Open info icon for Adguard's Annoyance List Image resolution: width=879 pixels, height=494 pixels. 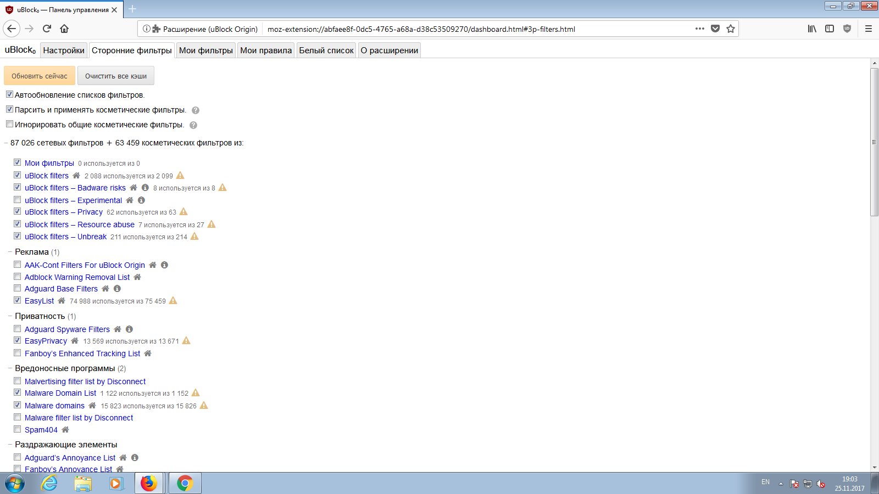coord(135,458)
